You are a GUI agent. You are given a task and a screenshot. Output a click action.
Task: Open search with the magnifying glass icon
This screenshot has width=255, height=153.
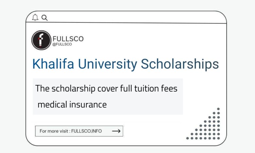pos(44,18)
